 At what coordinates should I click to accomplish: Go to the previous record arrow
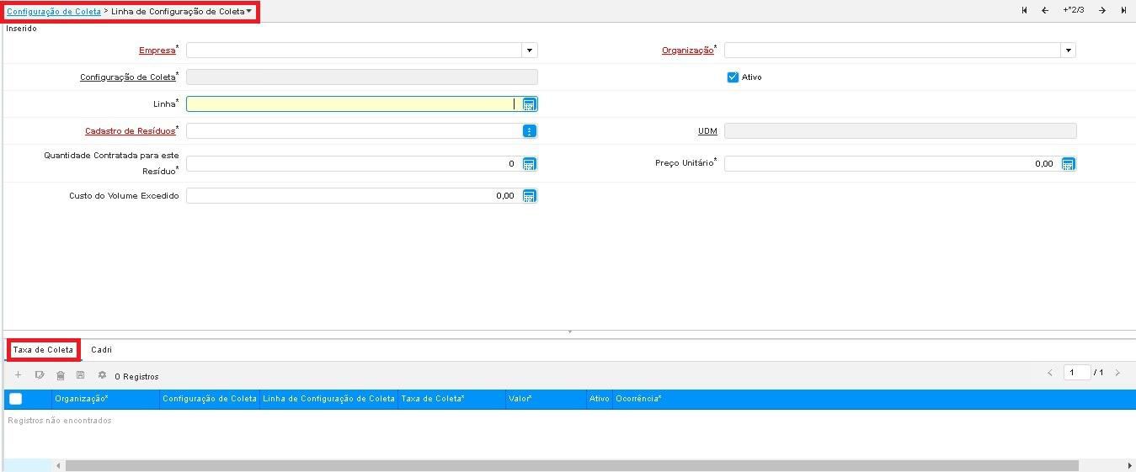[x=1045, y=10]
